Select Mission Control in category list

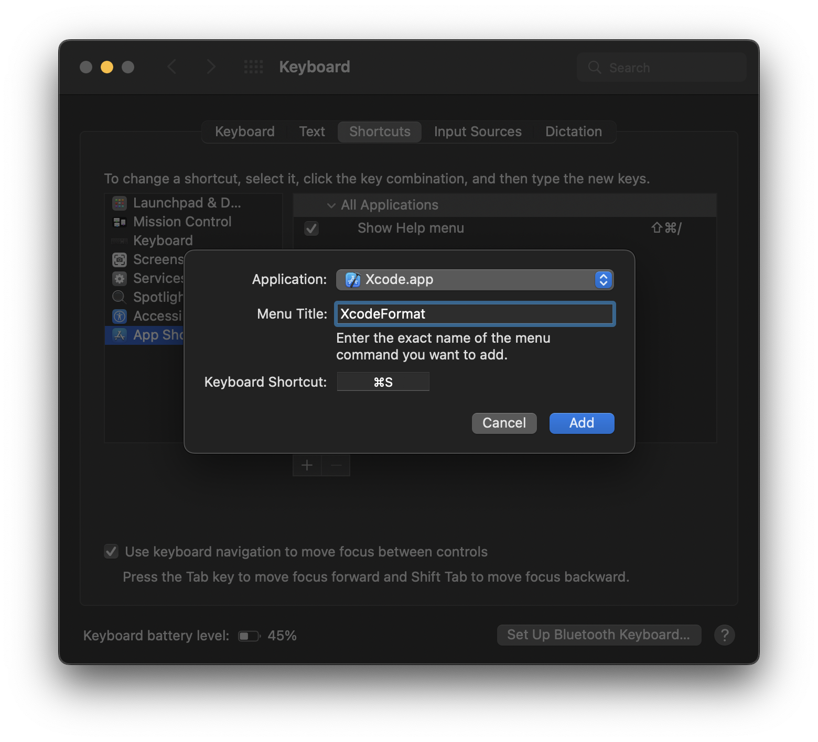(x=193, y=222)
